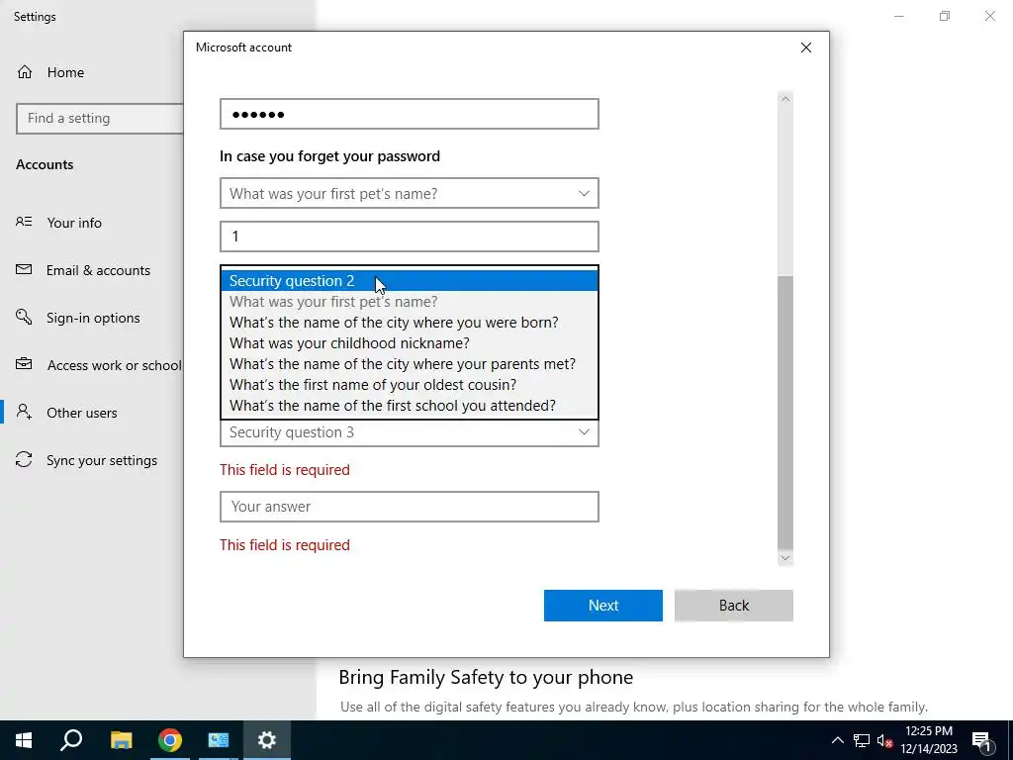Choose 'first name of your oldest cousin' option

click(x=409, y=384)
